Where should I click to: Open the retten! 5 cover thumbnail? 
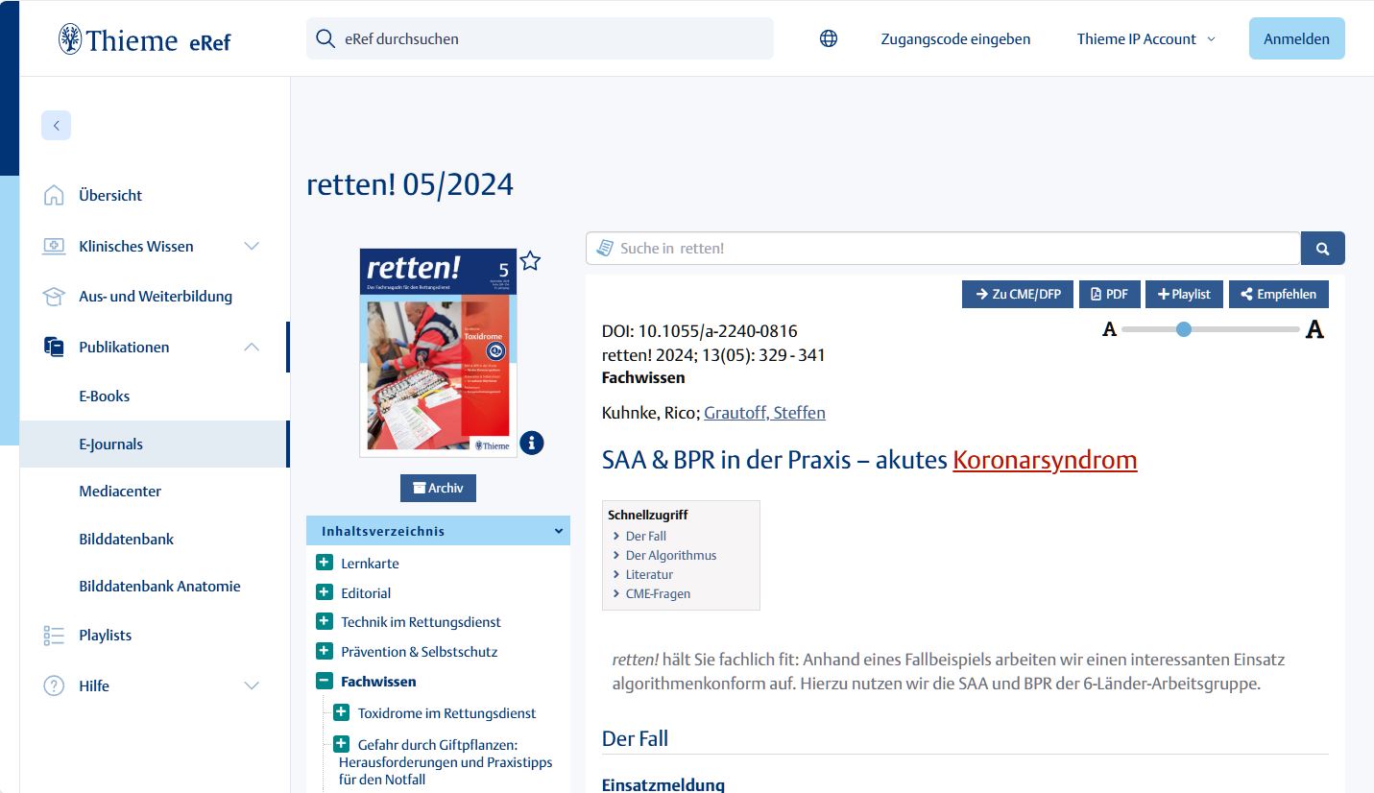pos(438,352)
